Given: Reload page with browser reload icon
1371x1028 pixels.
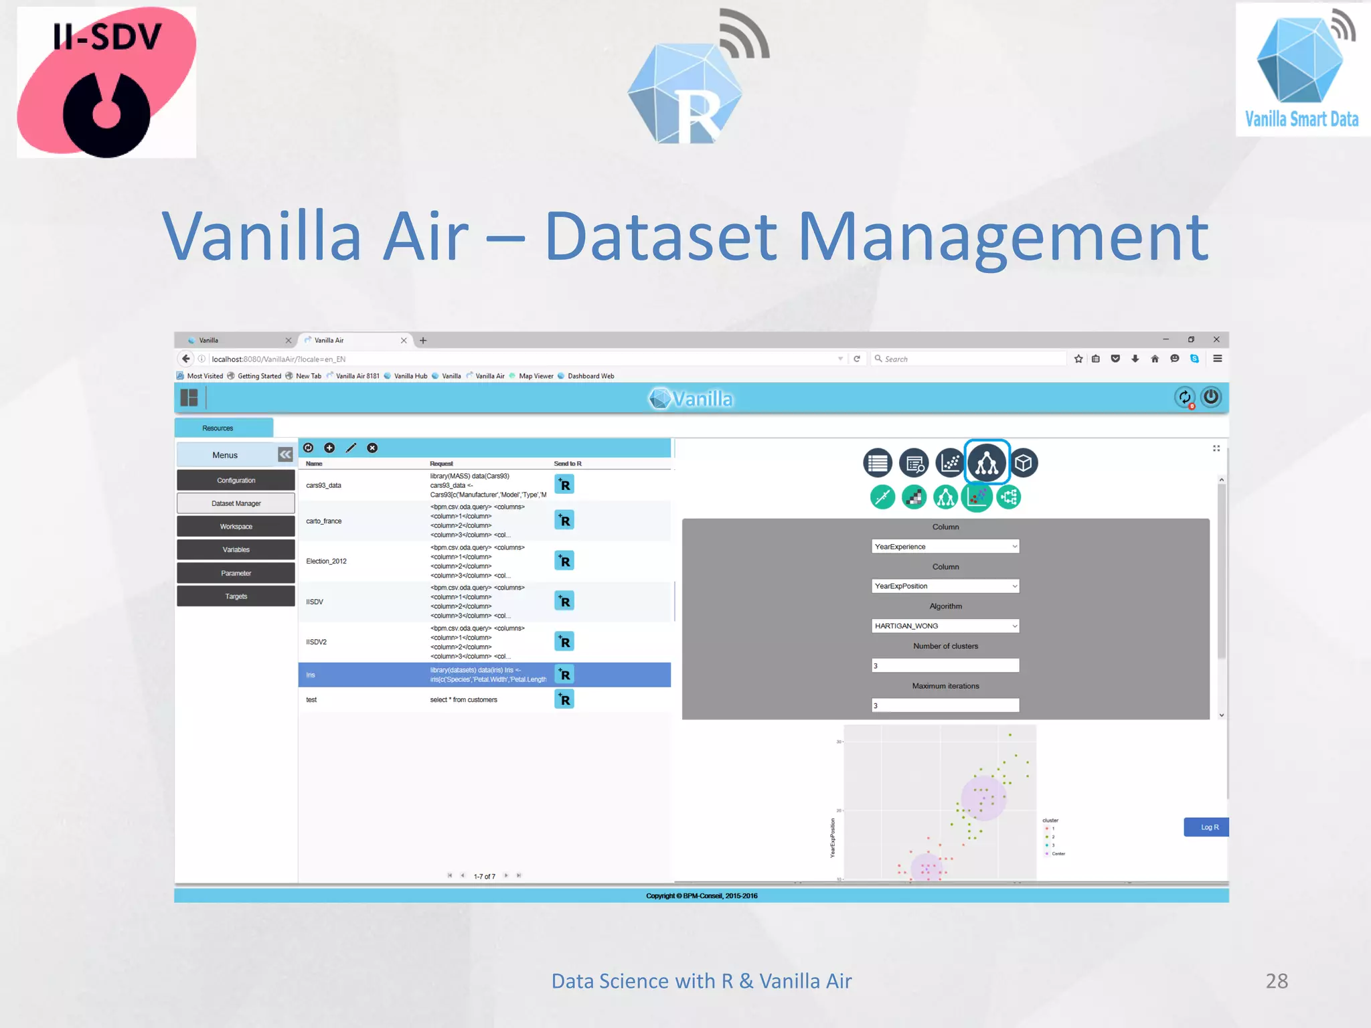Looking at the screenshot, I should (x=857, y=359).
